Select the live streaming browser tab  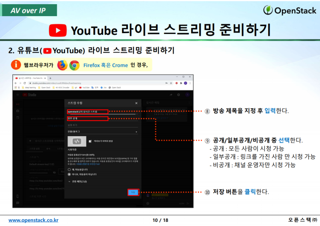click(x=31, y=78)
